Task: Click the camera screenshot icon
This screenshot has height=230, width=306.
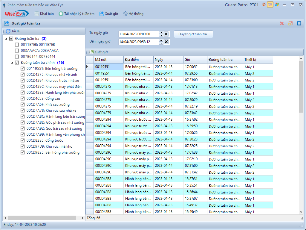Action: (270, 4)
